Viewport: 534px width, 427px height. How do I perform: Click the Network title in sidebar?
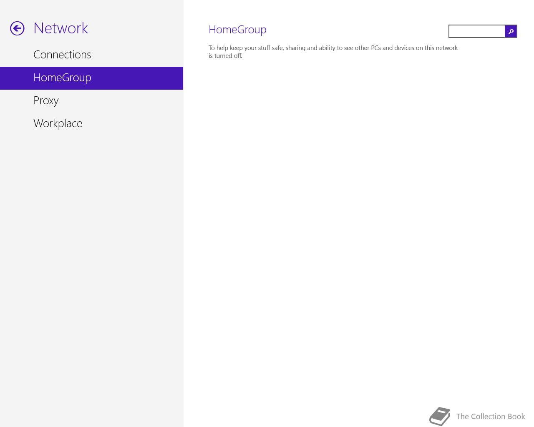(60, 28)
